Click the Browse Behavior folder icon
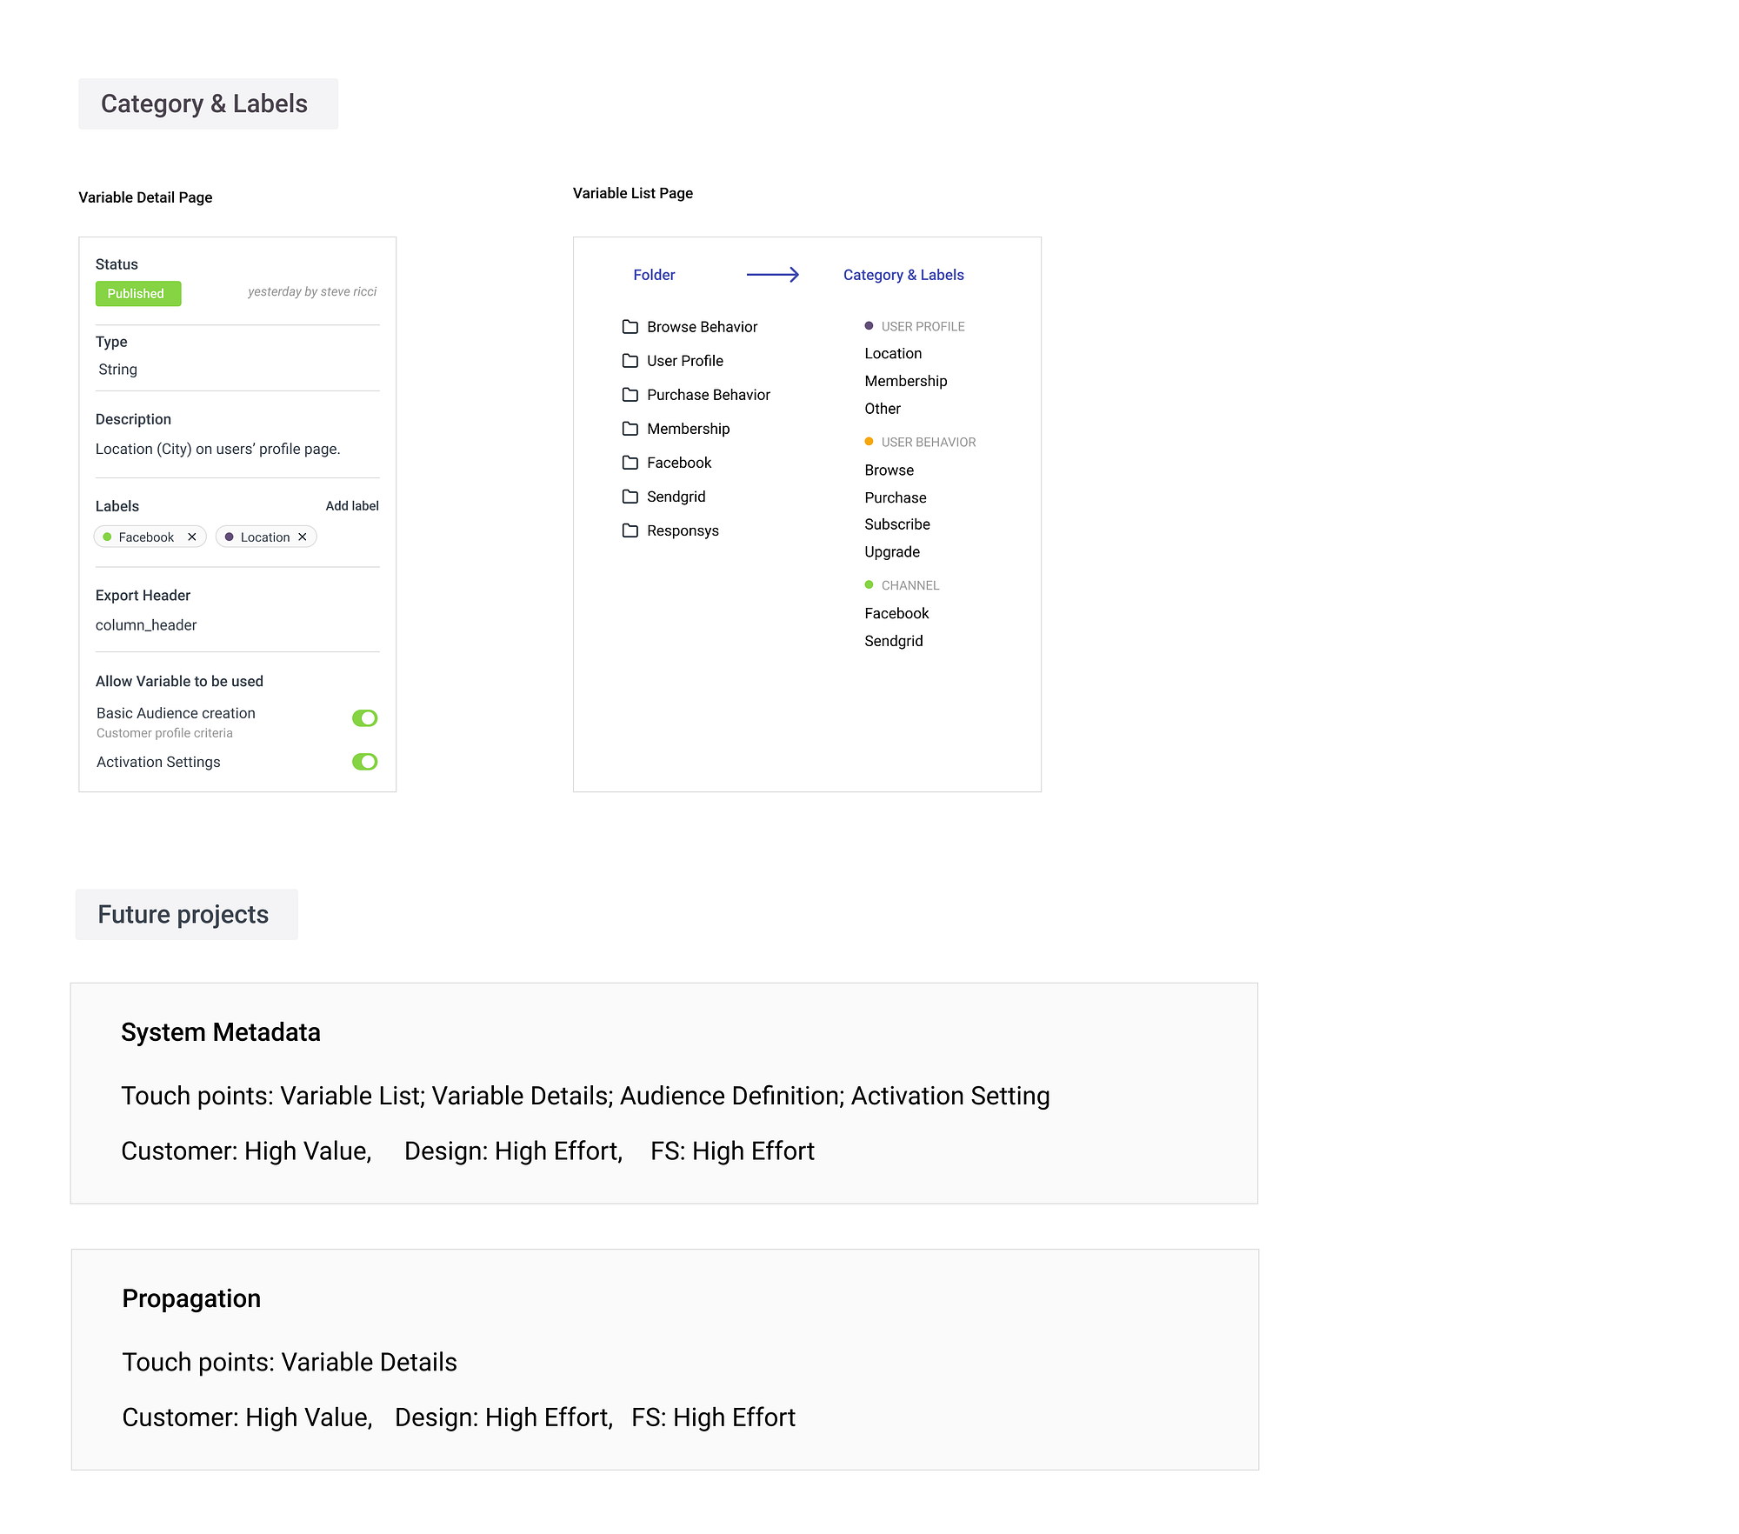 (630, 327)
